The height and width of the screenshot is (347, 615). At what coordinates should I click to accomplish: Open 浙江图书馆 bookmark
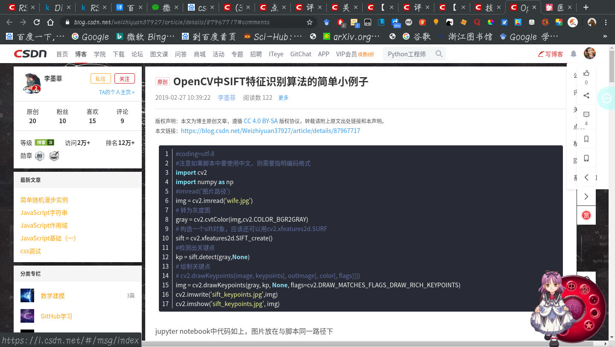coord(465,37)
